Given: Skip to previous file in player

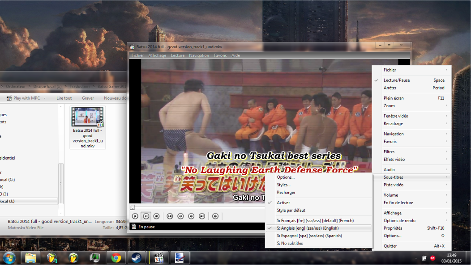Looking at the screenshot, I should coord(170,216).
